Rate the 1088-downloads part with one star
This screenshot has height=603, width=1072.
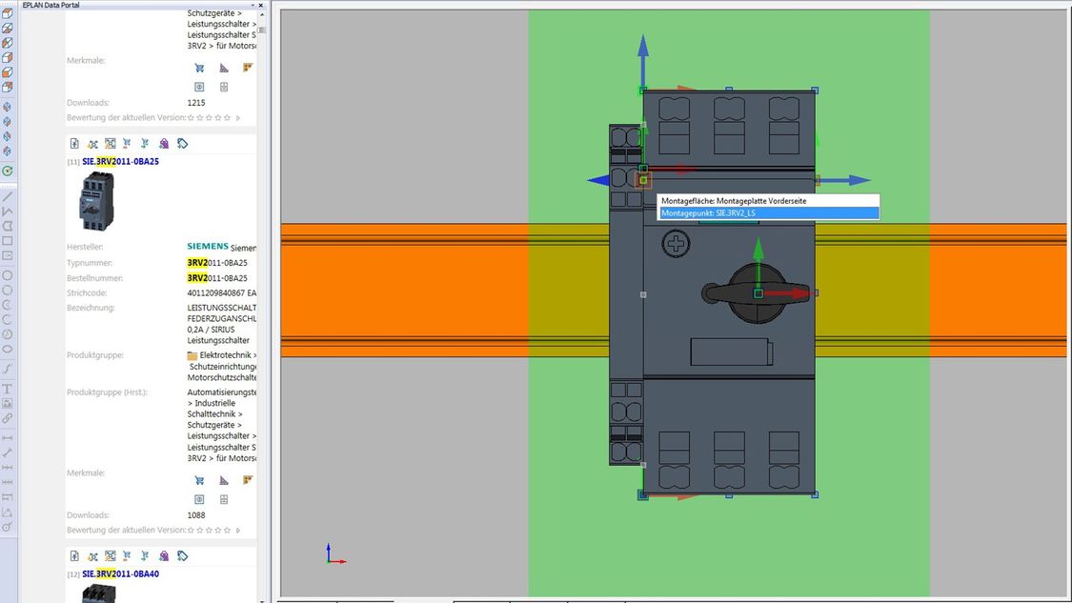click(191, 530)
